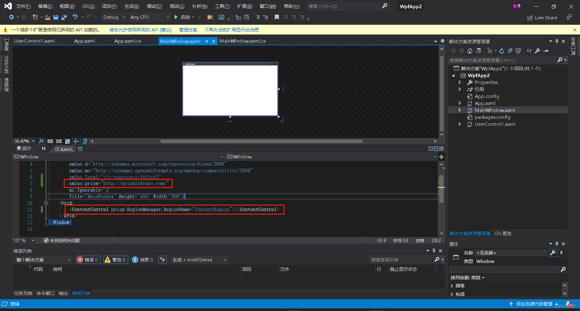Click 添加到源代码管理 in status bar
This screenshot has height=311, width=580.
pyautogui.click(x=534, y=304)
